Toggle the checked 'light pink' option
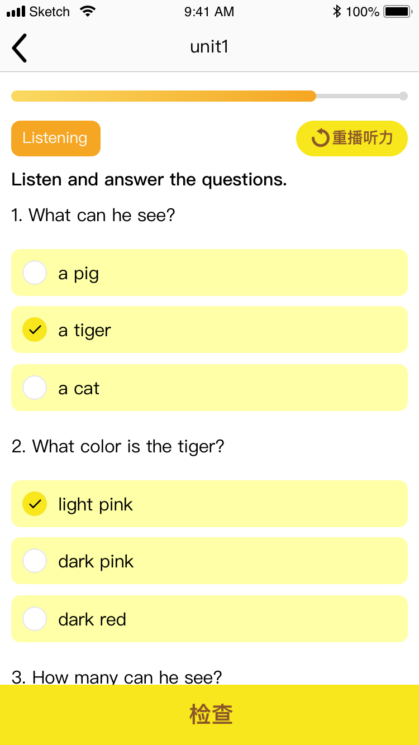 tap(35, 504)
